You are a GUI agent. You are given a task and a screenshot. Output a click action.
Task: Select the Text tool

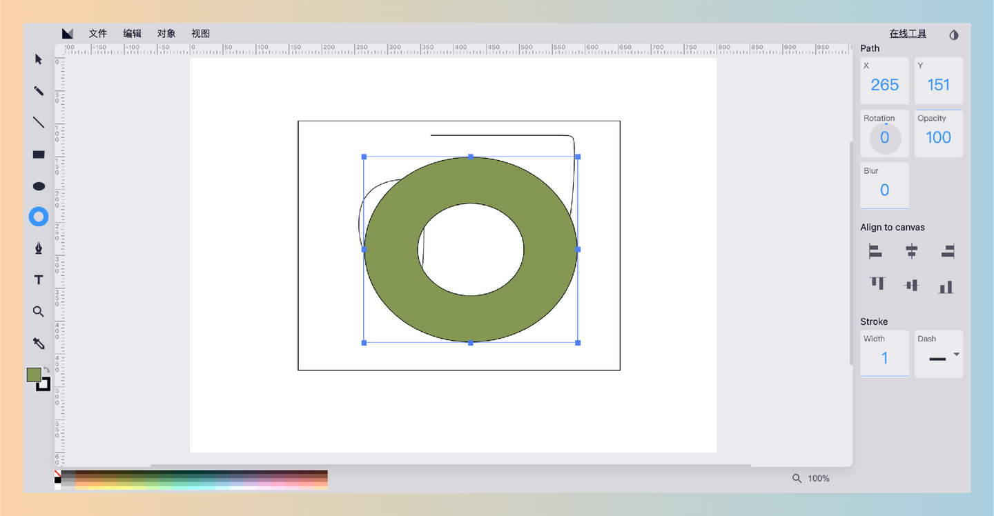(x=39, y=279)
